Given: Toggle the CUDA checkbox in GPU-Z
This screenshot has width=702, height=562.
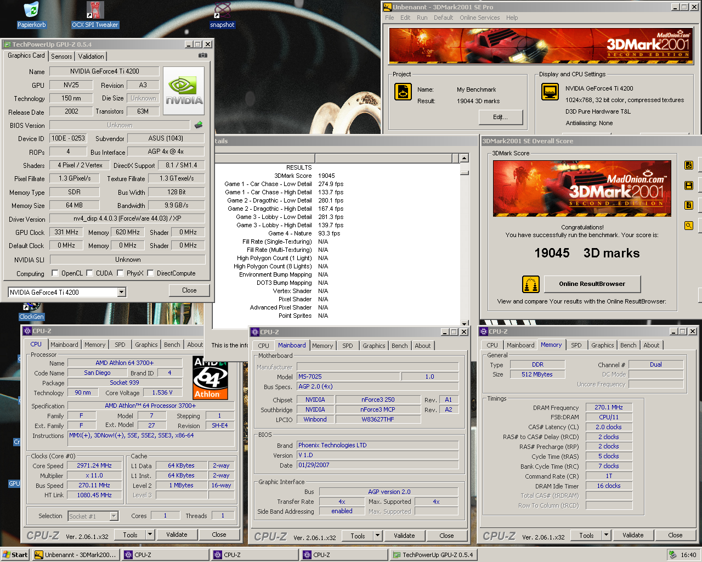Looking at the screenshot, I should coord(89,273).
